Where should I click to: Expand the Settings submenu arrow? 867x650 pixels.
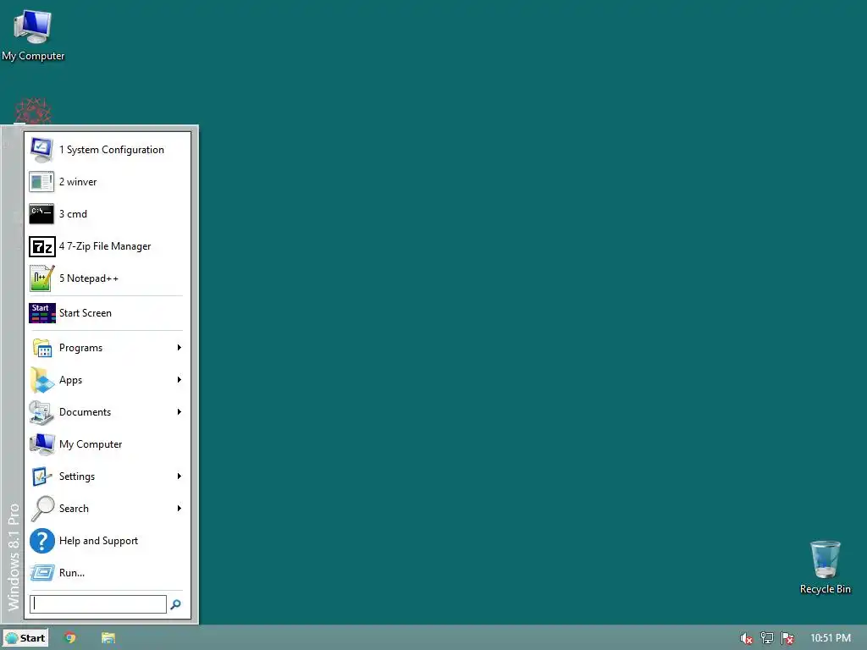(179, 476)
